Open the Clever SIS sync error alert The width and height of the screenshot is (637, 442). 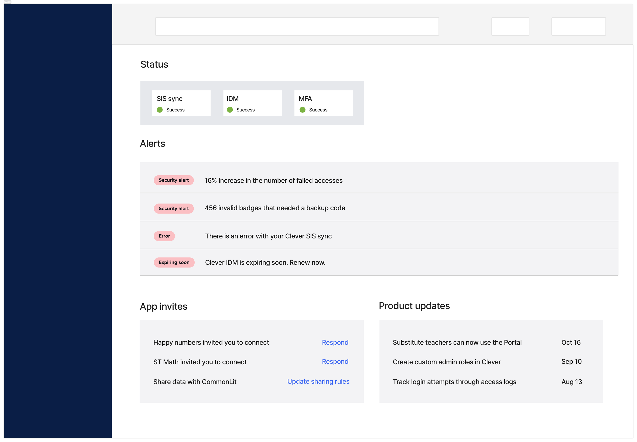[x=268, y=236]
